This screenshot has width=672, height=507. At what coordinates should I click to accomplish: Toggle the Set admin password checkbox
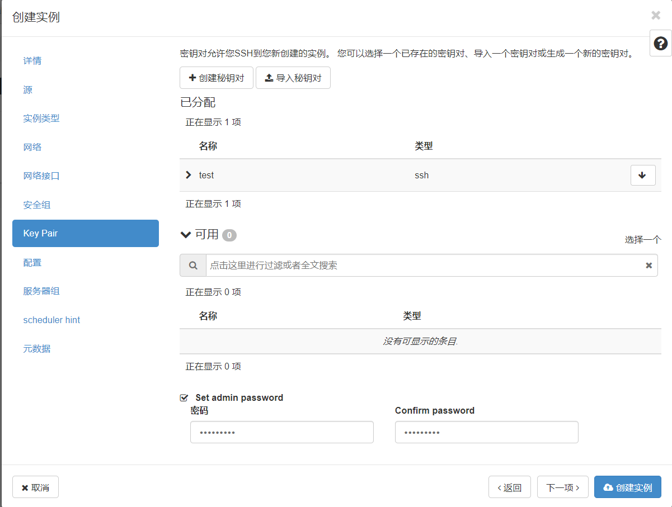pos(184,398)
